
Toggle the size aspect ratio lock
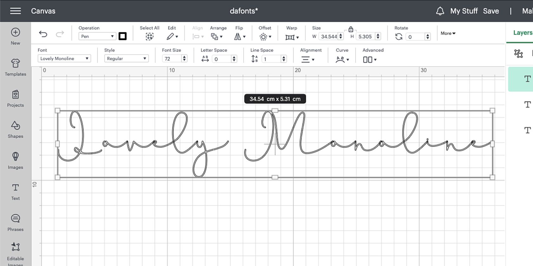(x=351, y=29)
